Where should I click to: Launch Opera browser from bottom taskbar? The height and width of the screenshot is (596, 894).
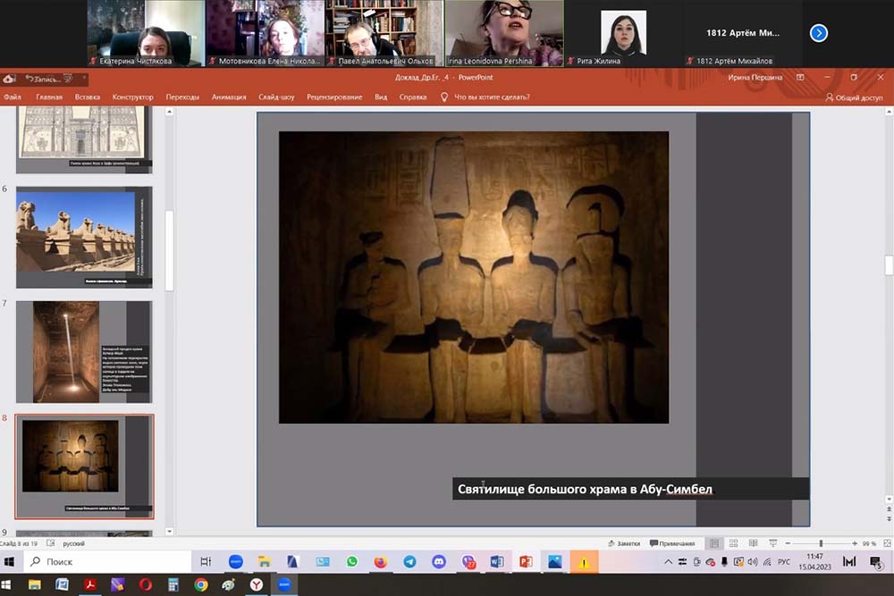pos(145,584)
